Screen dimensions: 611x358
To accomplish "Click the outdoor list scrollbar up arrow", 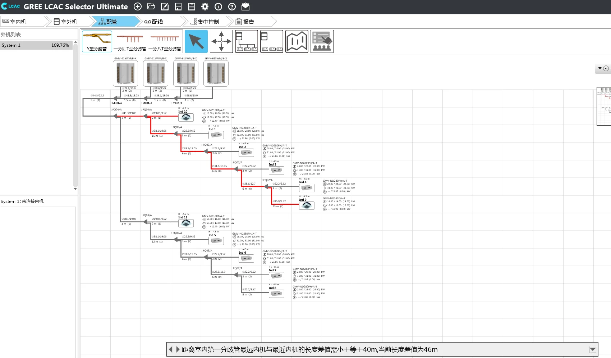I will [75, 42].
